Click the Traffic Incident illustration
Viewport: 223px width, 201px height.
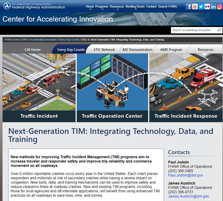tap(39, 82)
